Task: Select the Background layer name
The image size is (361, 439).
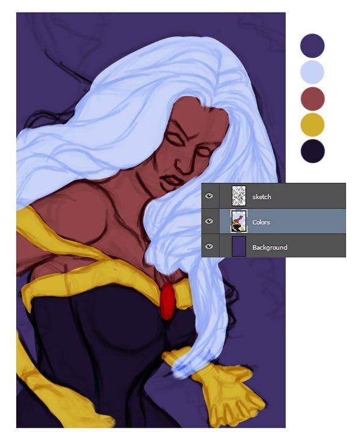Action: coord(270,247)
